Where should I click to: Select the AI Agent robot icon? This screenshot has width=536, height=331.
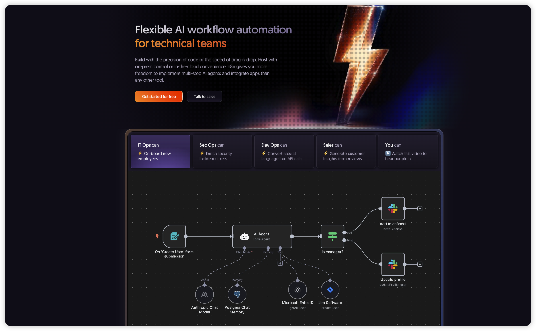pyautogui.click(x=244, y=236)
